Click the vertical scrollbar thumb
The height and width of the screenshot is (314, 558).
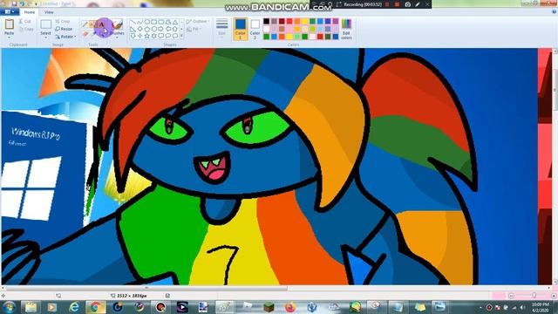(x=555, y=89)
